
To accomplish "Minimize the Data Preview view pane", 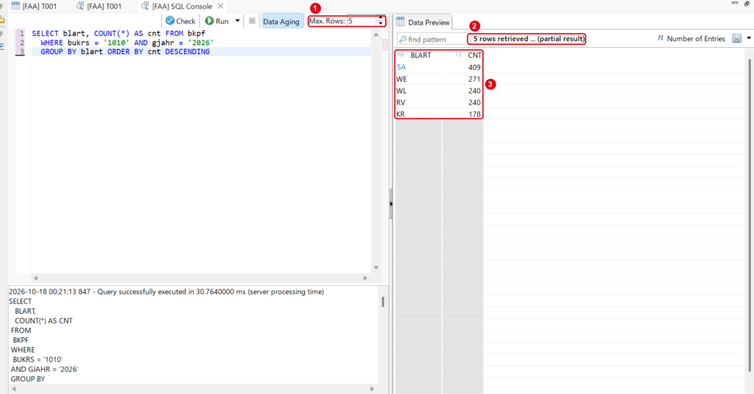I will [735, 3].
